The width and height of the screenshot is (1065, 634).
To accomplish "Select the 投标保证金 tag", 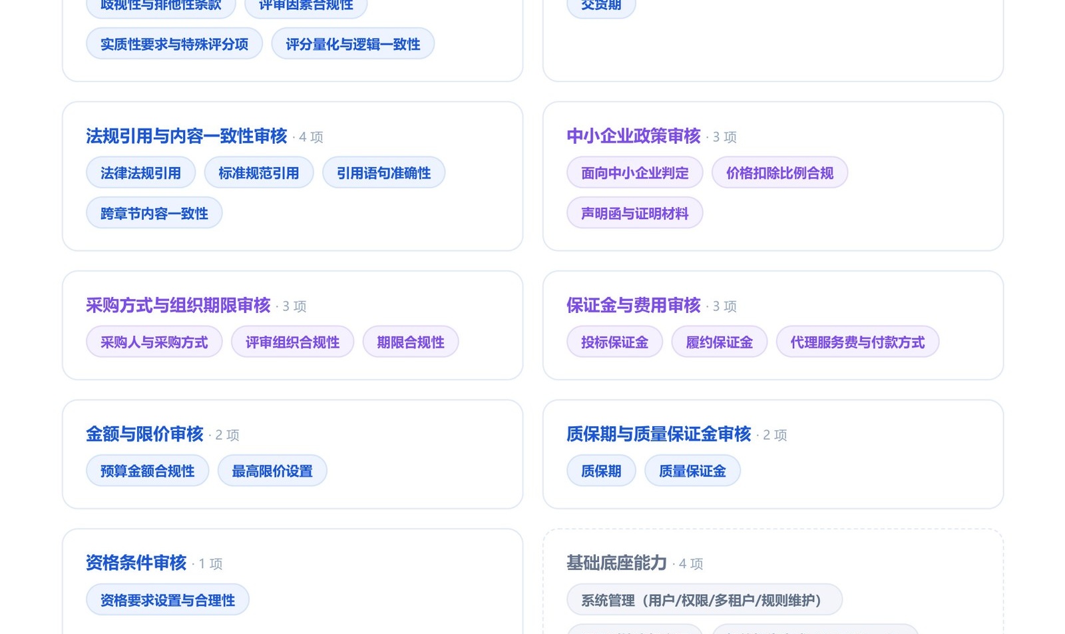I will tap(614, 342).
